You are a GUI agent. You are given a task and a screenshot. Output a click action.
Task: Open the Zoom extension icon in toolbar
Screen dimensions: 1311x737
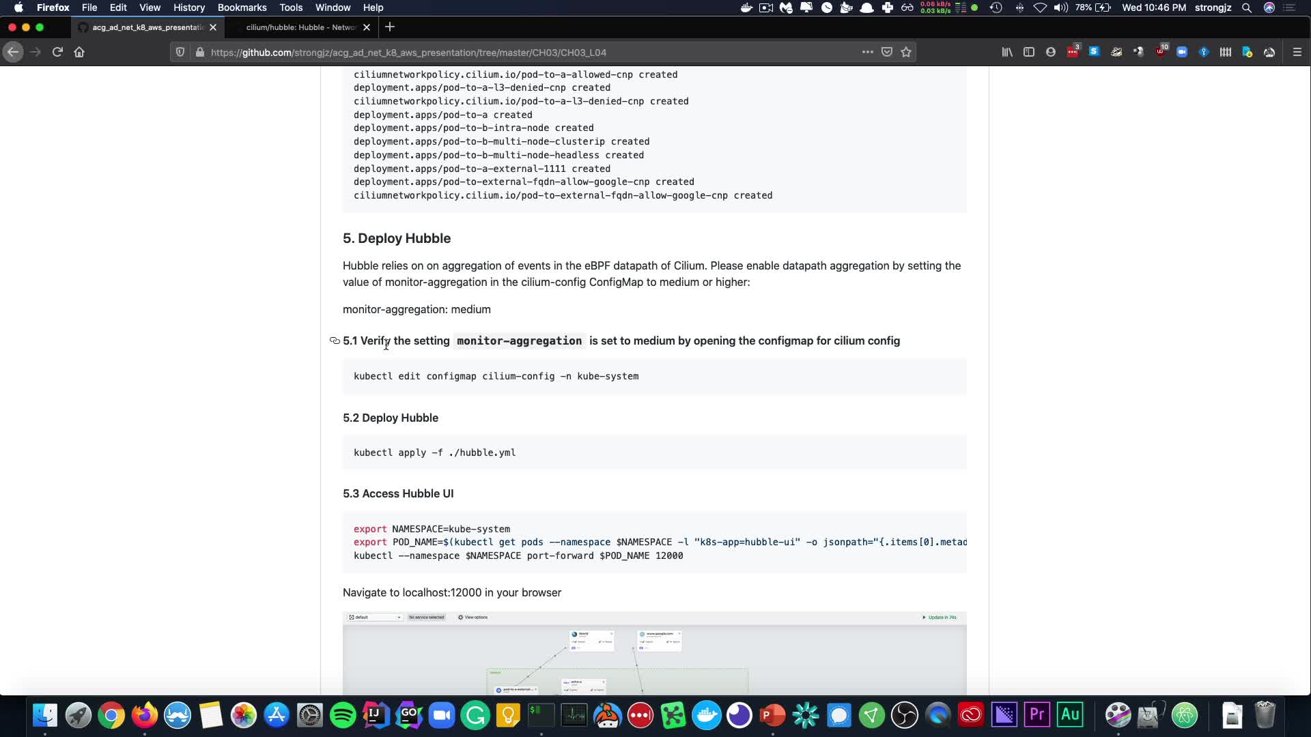(1182, 52)
